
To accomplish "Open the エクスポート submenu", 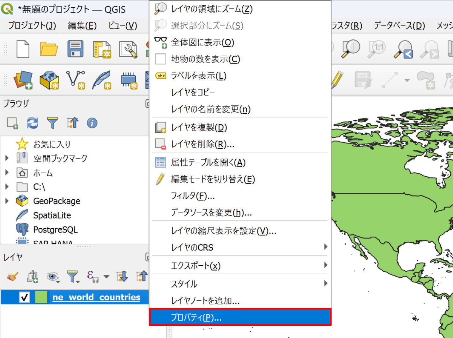I will pyautogui.click(x=240, y=266).
